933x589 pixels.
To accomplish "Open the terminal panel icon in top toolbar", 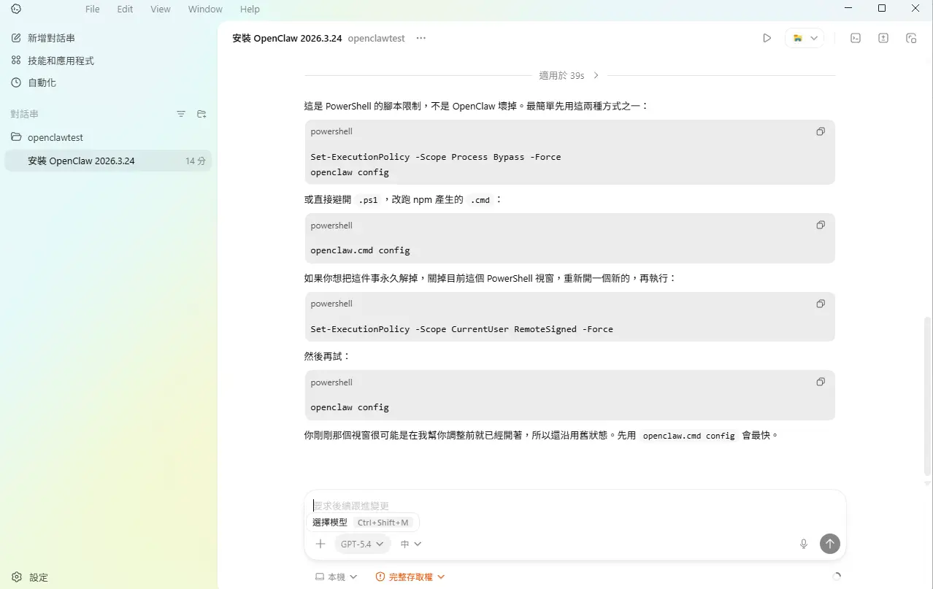I will pyautogui.click(x=855, y=37).
